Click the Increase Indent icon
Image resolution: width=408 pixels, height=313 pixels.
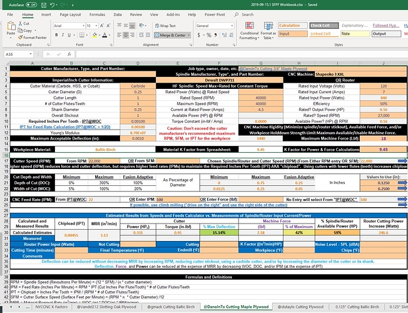pyautogui.click(x=148, y=35)
